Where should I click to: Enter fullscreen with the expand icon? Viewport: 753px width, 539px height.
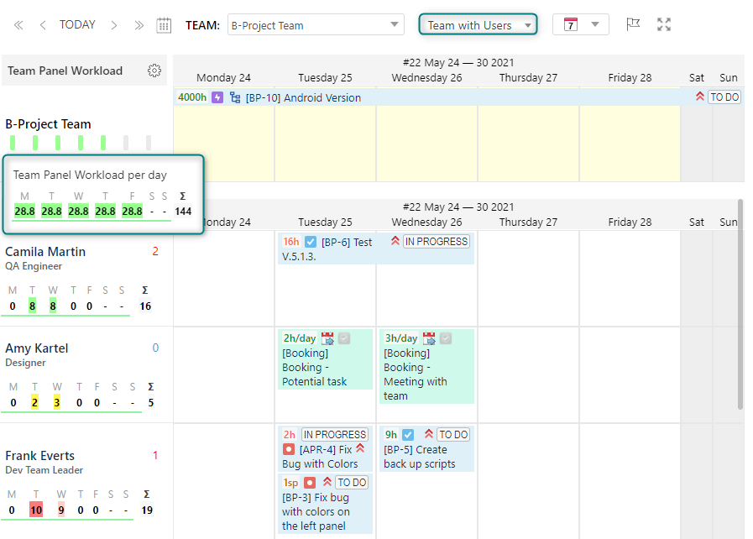point(664,24)
